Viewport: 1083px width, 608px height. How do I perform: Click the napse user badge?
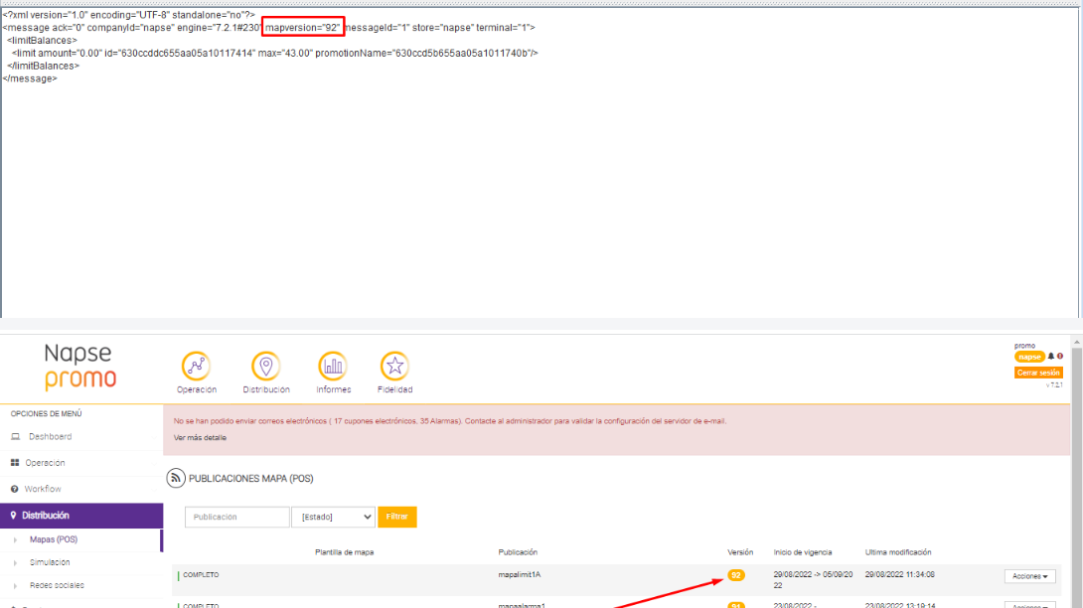[x=1029, y=357]
